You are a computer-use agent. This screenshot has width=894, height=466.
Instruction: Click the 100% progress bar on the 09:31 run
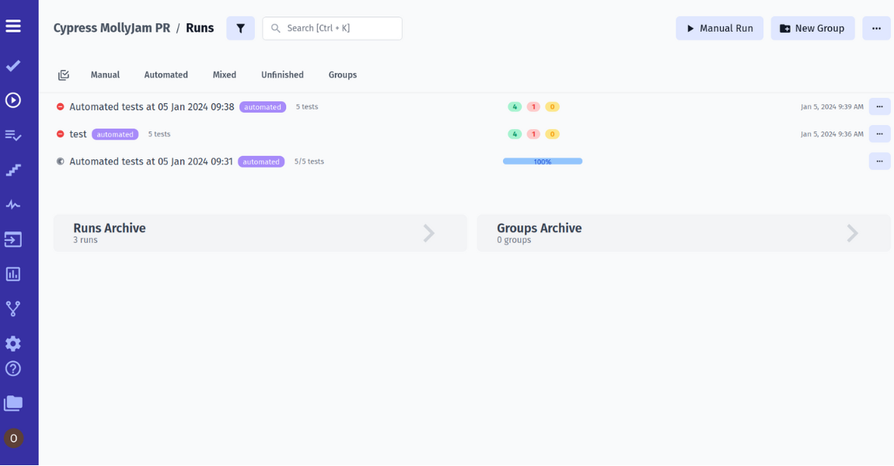click(542, 161)
